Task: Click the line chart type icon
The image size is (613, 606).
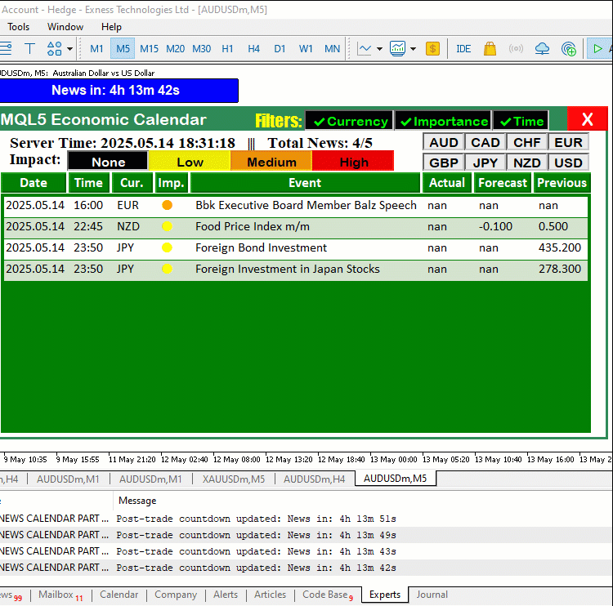Action: (365, 49)
